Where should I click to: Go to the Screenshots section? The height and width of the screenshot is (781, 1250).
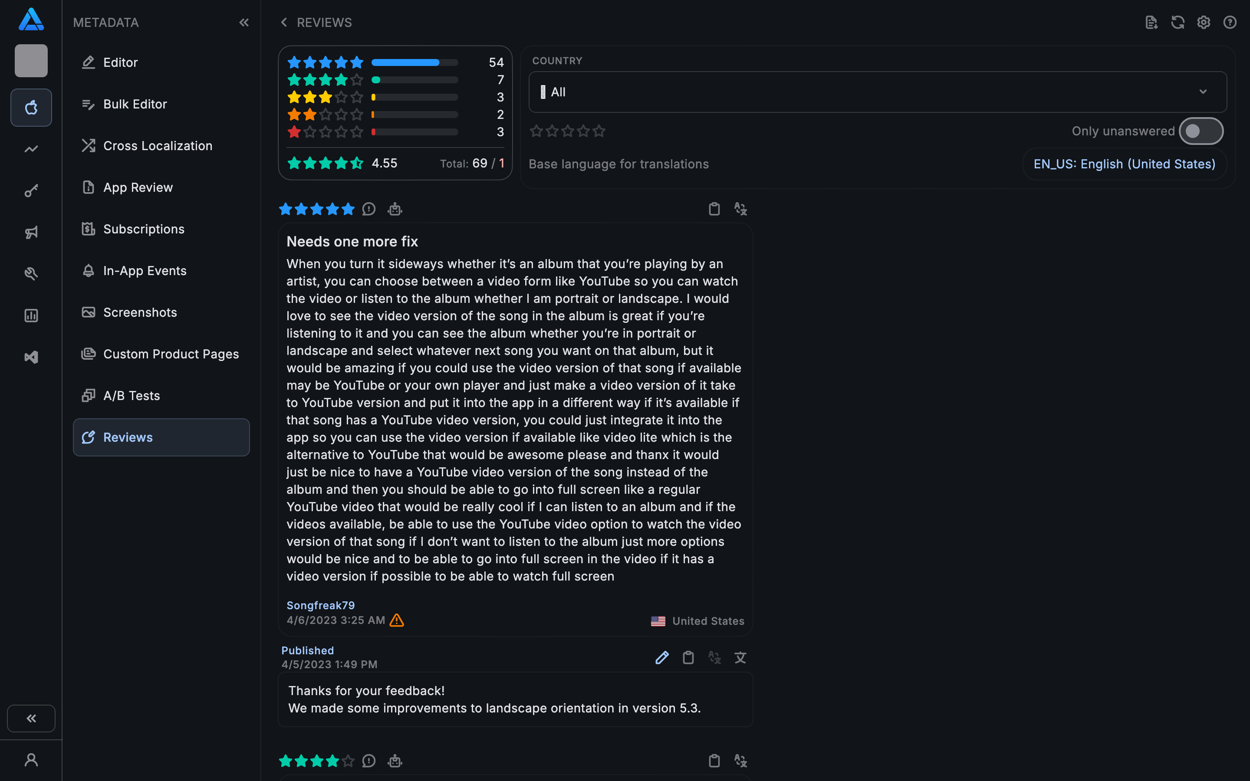(x=140, y=312)
